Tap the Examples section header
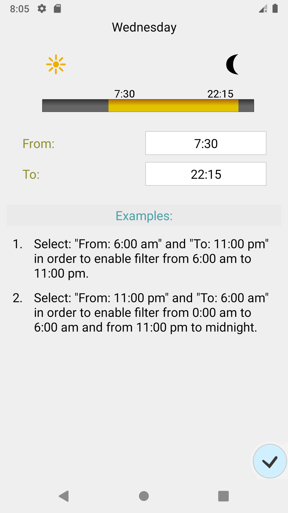The width and height of the screenshot is (288, 513). 144,216
